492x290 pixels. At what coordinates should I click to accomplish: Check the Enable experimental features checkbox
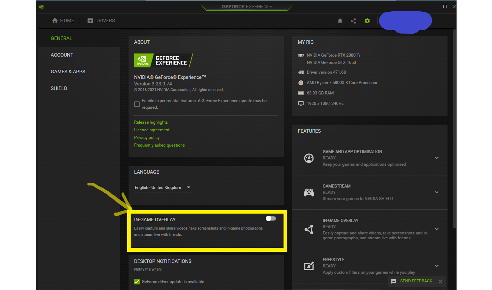[x=137, y=104]
